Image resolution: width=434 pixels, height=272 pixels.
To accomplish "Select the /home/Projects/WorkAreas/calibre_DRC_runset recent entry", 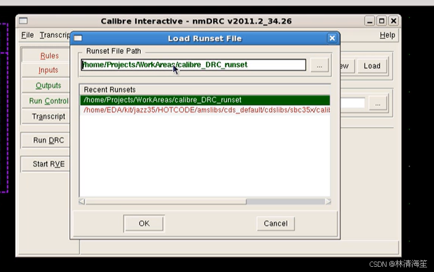I will click(205, 100).
